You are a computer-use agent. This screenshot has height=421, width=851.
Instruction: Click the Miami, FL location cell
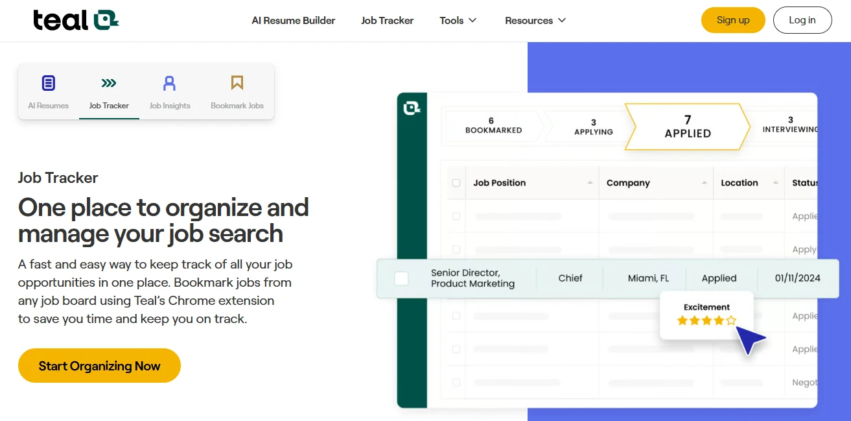[648, 278]
